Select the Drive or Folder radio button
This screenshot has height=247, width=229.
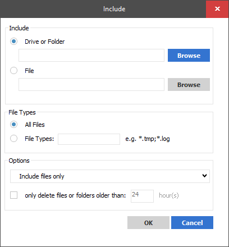click(13, 42)
